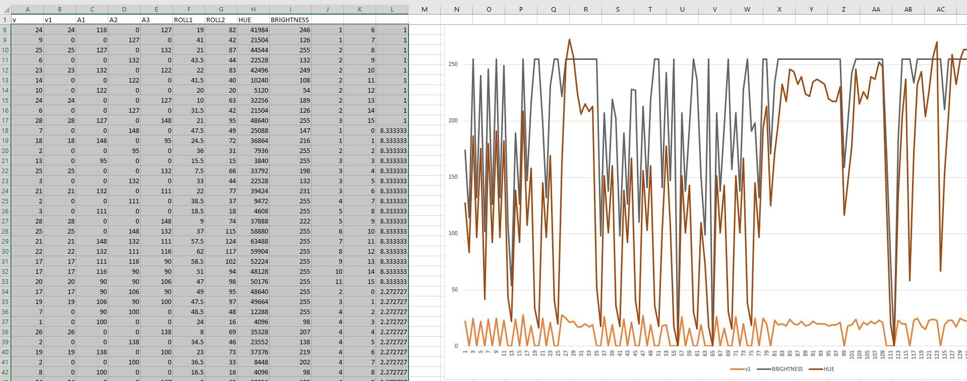The width and height of the screenshot is (967, 381).
Task: Click the HUE header cell in row 1
Action: [253, 20]
